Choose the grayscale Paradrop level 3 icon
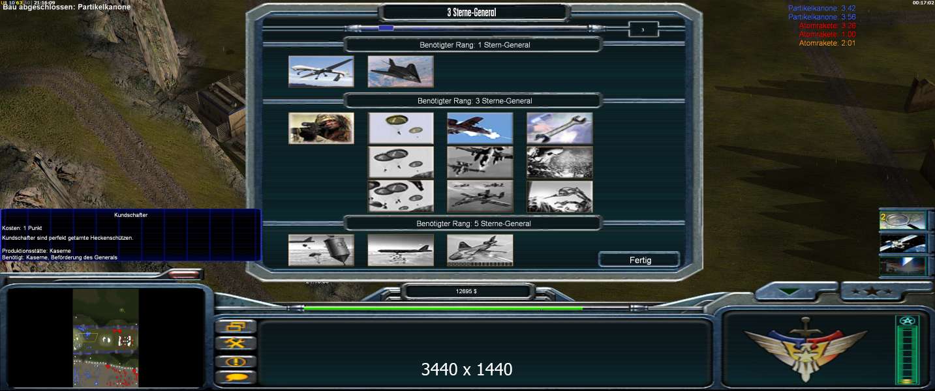 (x=401, y=196)
